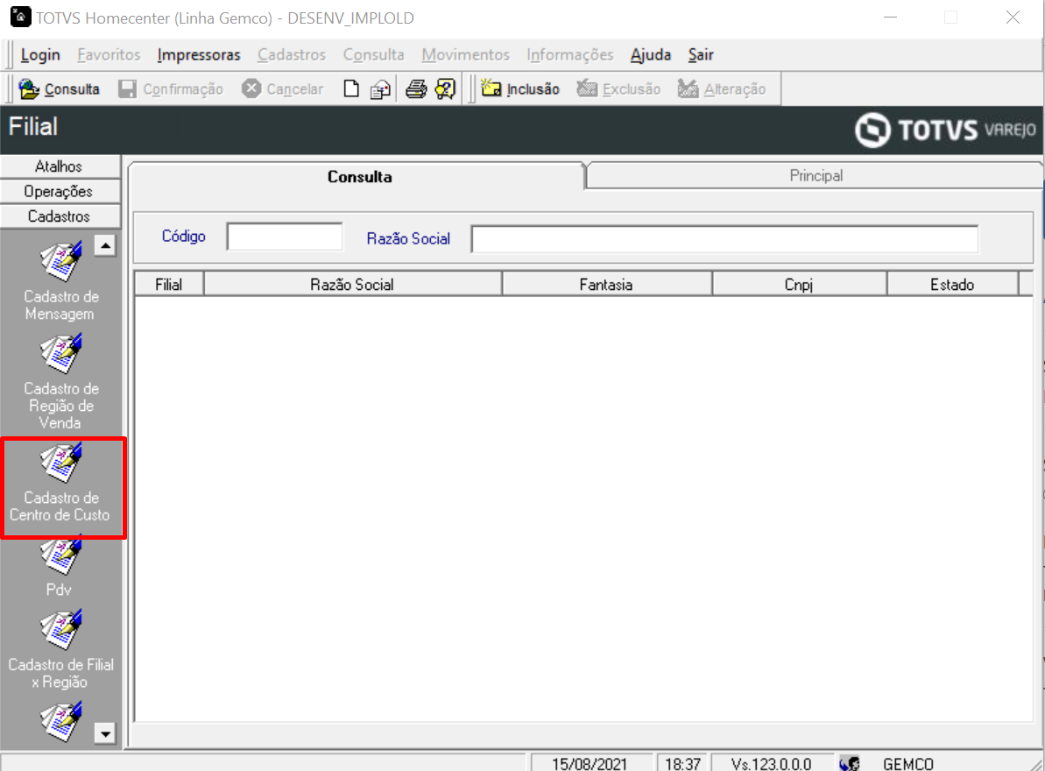Click the Fantasia column header
The image size is (1045, 771).
[606, 285]
